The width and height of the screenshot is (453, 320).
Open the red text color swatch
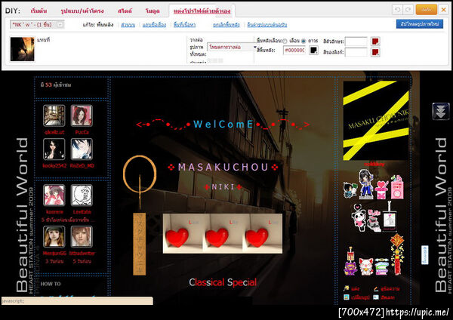pos(375,42)
